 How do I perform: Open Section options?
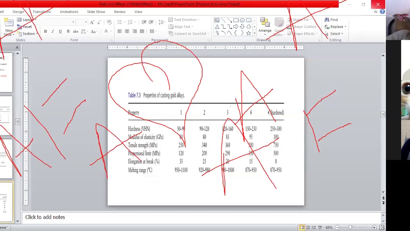tap(28, 34)
